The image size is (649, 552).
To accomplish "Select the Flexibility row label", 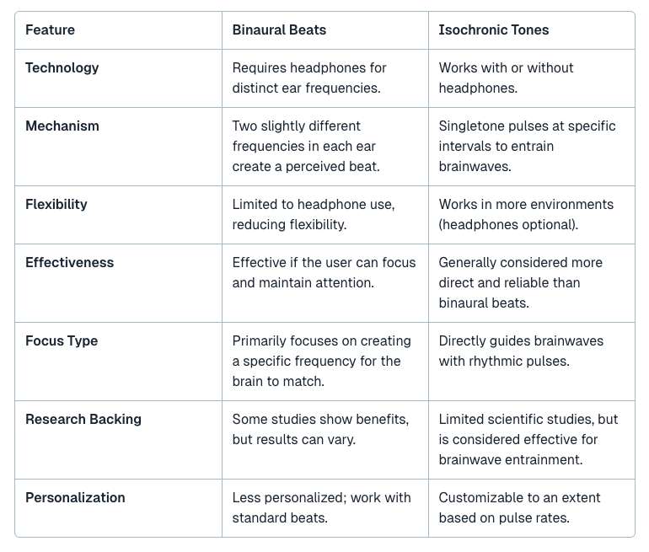I will coord(56,205).
